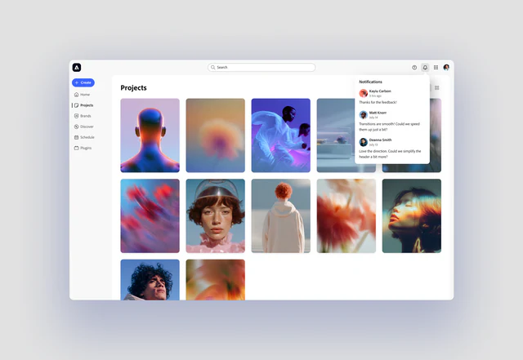Click "Love the direction" notification message
523x360 pixels.
[390, 154]
